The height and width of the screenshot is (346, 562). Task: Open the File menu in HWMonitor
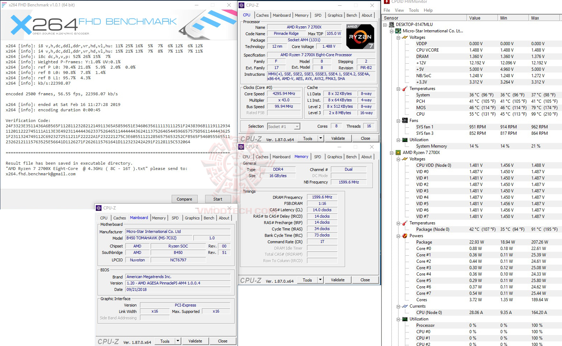click(x=387, y=10)
